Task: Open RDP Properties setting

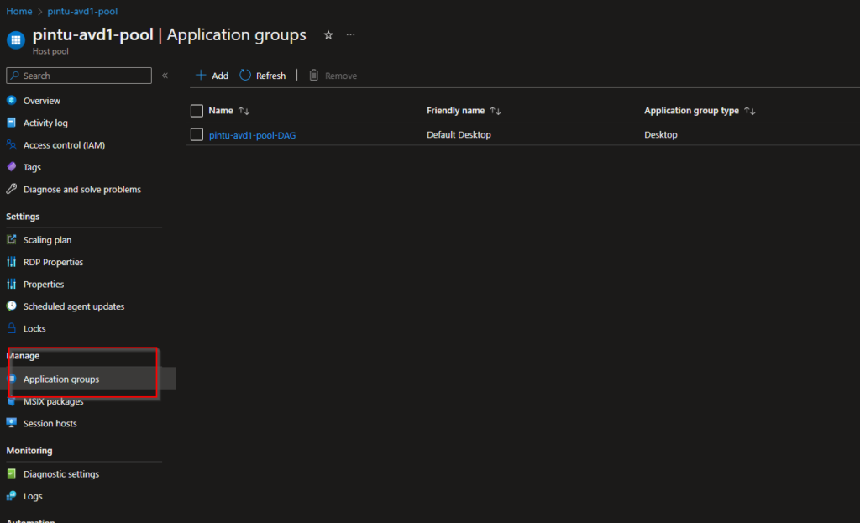Action: [53, 262]
